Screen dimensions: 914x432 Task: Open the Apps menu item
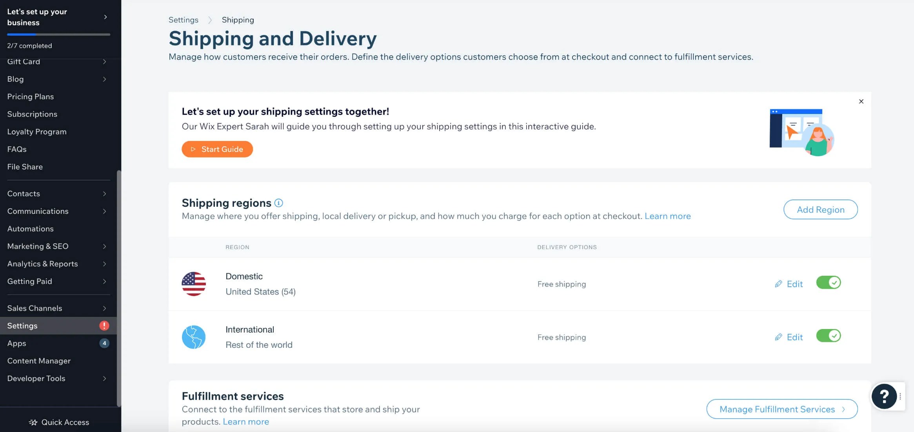pos(16,343)
